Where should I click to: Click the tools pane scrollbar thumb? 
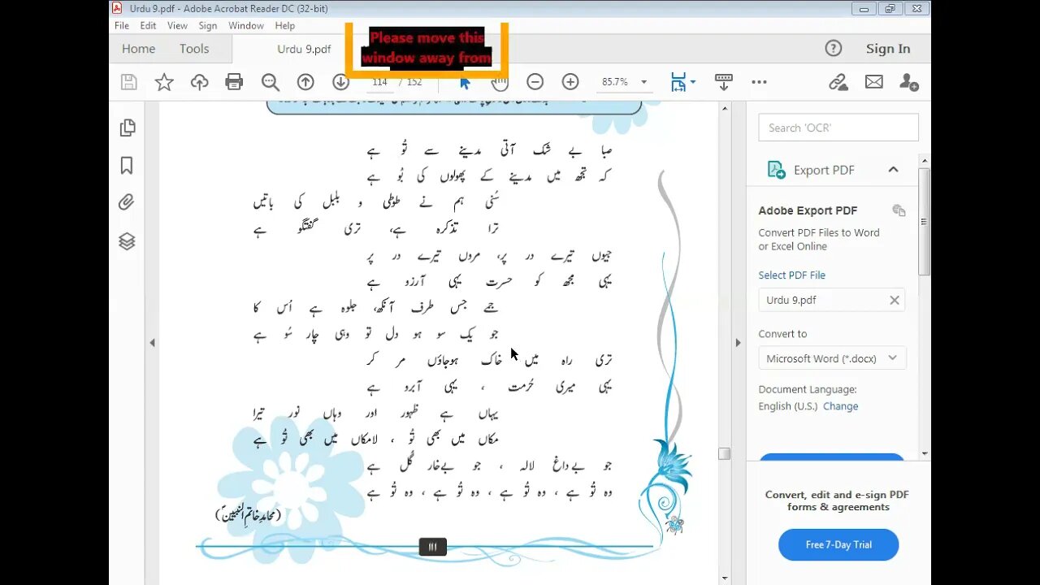(x=925, y=221)
